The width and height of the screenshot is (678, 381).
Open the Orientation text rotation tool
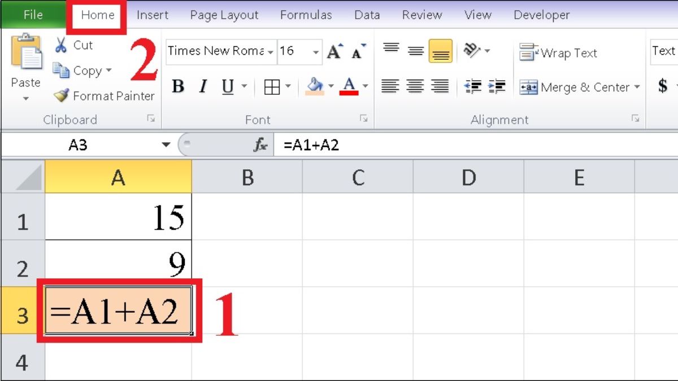point(471,50)
